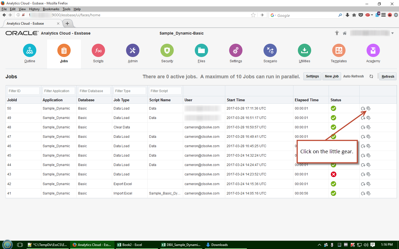Rerun job 42 Export Excel

[363, 184]
